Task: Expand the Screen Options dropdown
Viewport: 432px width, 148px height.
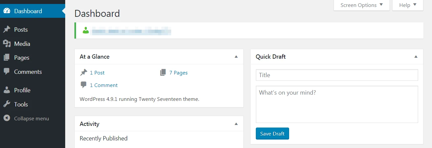Action: [362, 5]
